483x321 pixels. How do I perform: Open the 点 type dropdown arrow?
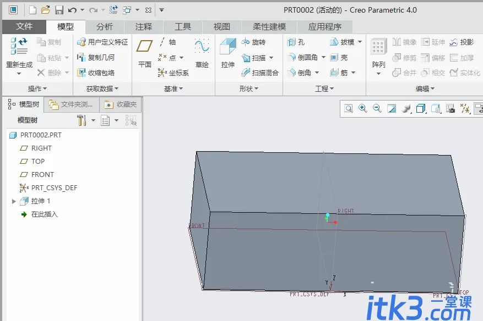tap(181, 58)
